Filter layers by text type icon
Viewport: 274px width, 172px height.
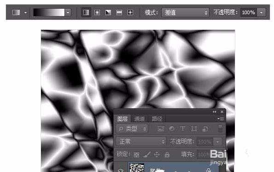[x=183, y=129]
